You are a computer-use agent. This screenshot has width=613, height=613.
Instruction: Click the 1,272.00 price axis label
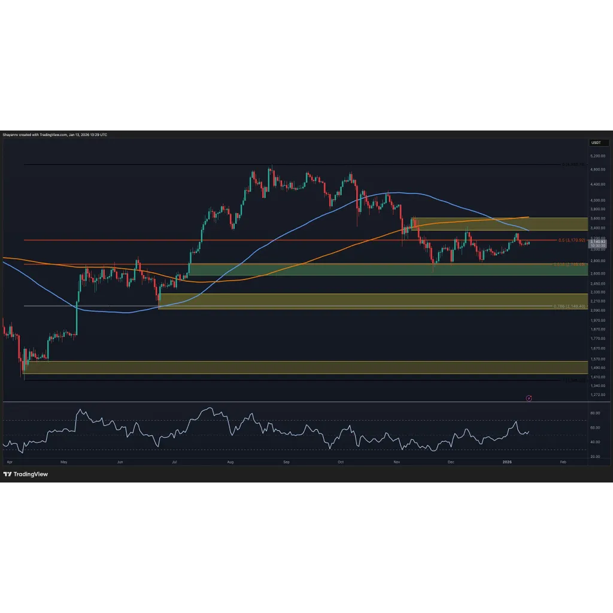598,395
